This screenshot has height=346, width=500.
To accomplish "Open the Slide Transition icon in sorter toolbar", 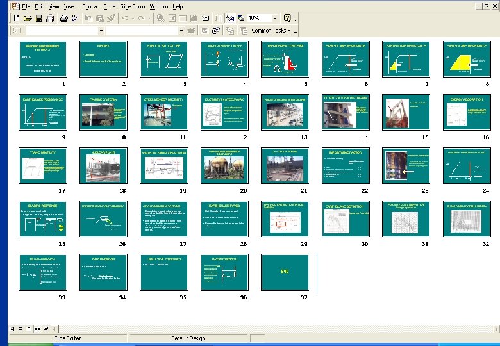I will coord(16,31).
